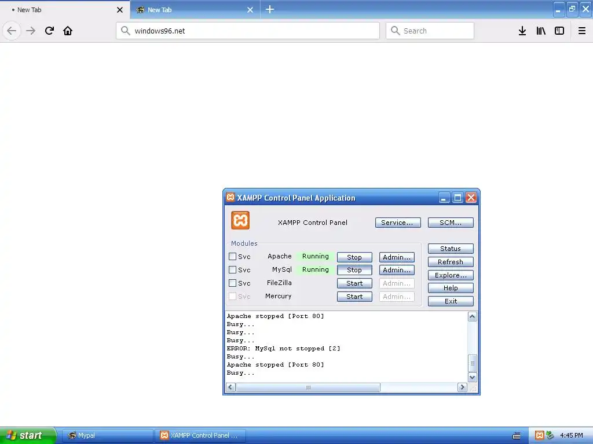
Task: Open the XAMPP tray icon
Action: [x=540, y=435]
